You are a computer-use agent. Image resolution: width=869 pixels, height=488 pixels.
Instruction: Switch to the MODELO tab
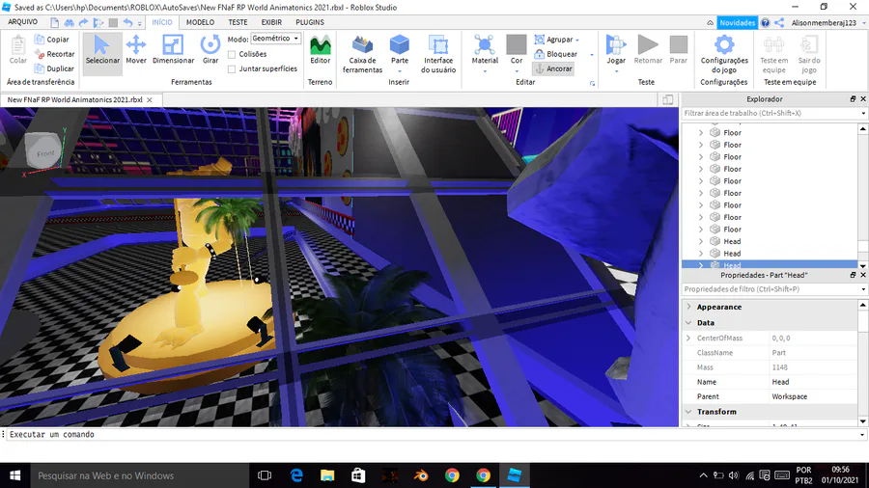coord(200,22)
